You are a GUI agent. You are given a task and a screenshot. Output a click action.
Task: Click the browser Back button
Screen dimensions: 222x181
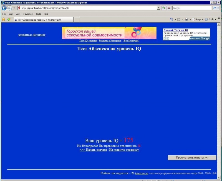coord(4,8)
